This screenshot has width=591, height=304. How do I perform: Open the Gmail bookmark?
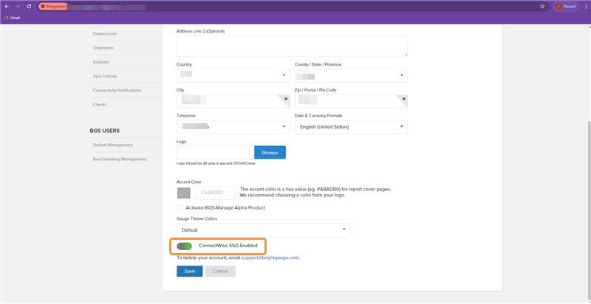12,18
